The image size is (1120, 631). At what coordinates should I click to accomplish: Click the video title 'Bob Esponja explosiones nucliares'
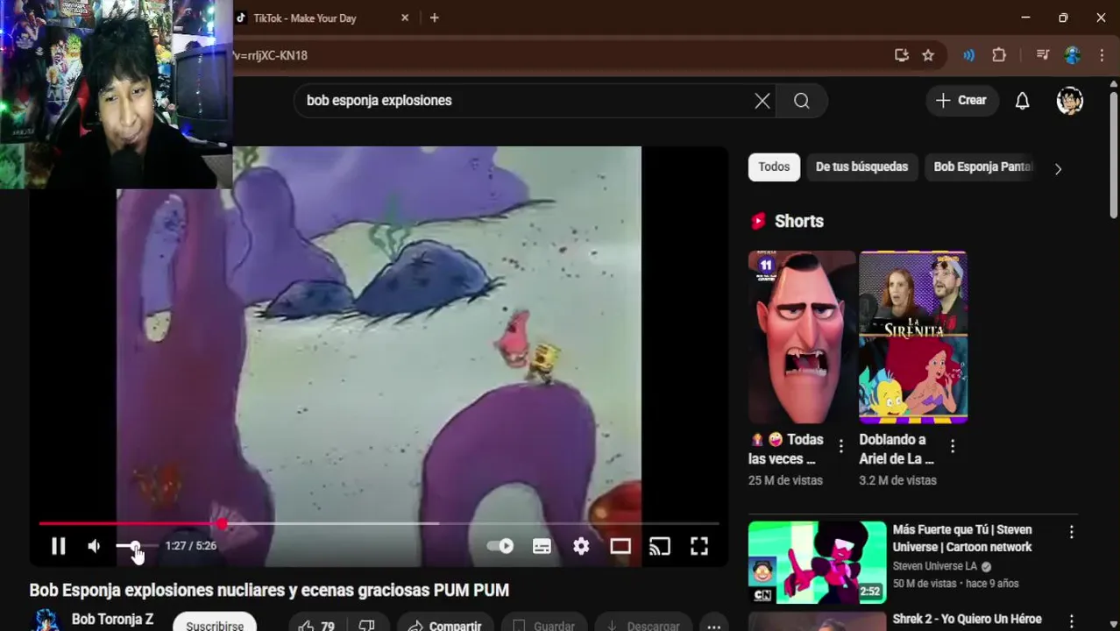click(269, 590)
